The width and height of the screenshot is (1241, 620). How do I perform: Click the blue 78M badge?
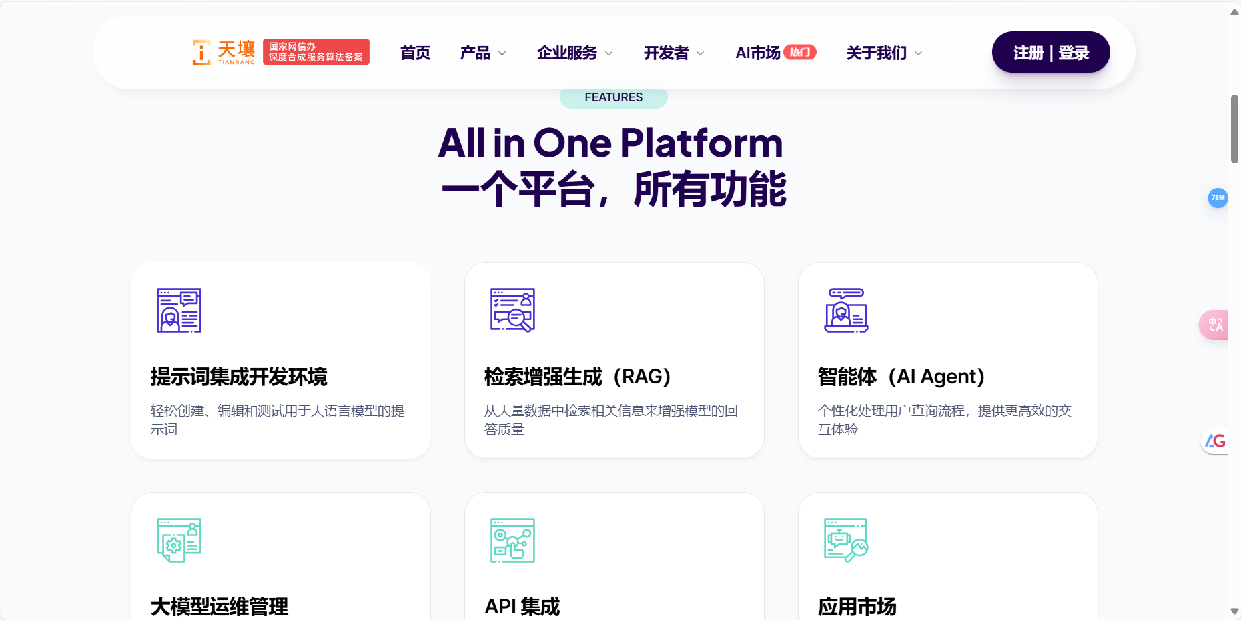tap(1218, 198)
